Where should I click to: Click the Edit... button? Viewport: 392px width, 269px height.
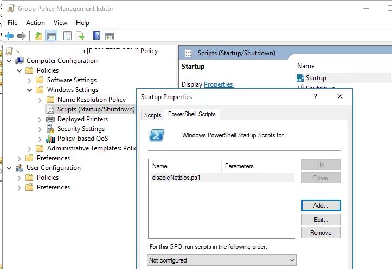pyautogui.click(x=321, y=220)
